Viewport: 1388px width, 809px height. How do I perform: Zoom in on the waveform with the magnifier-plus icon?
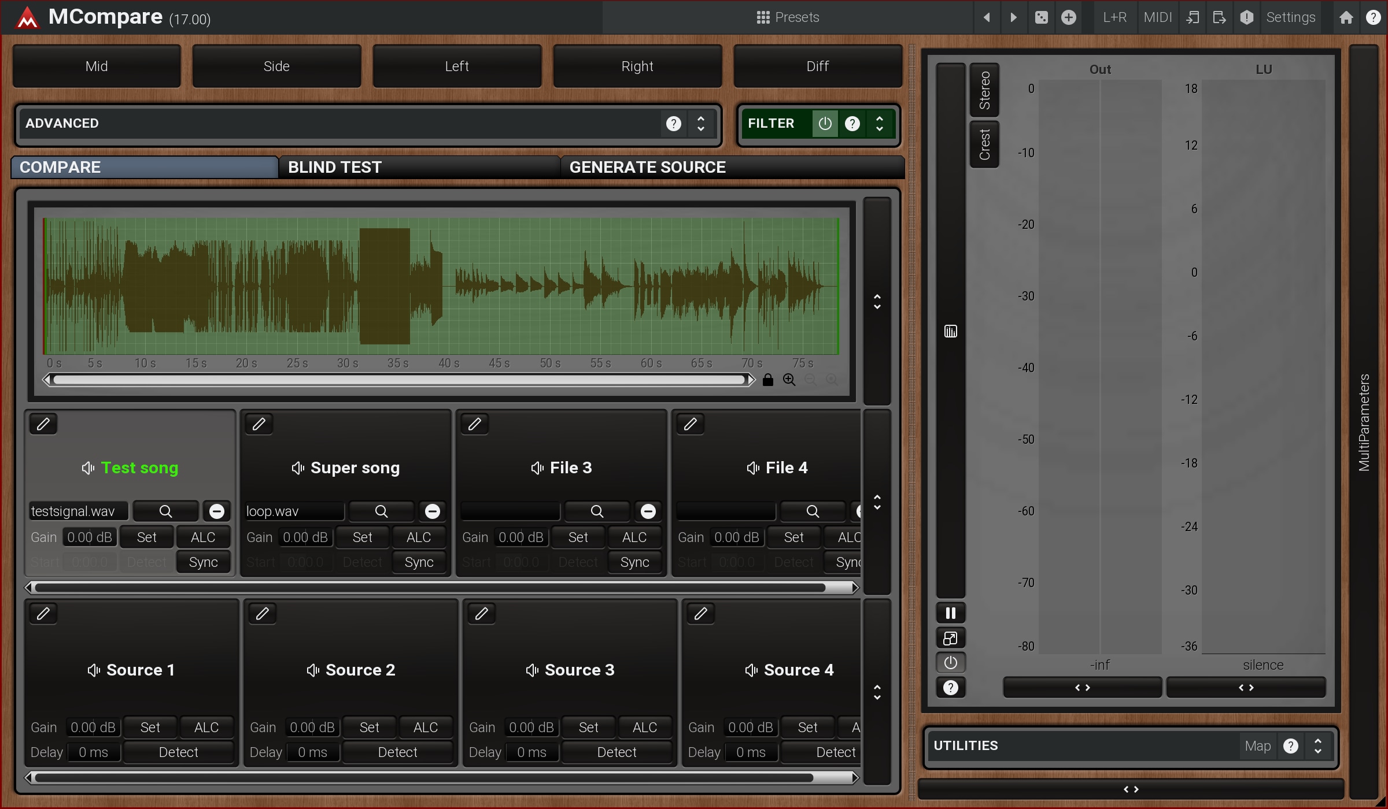pyautogui.click(x=789, y=380)
